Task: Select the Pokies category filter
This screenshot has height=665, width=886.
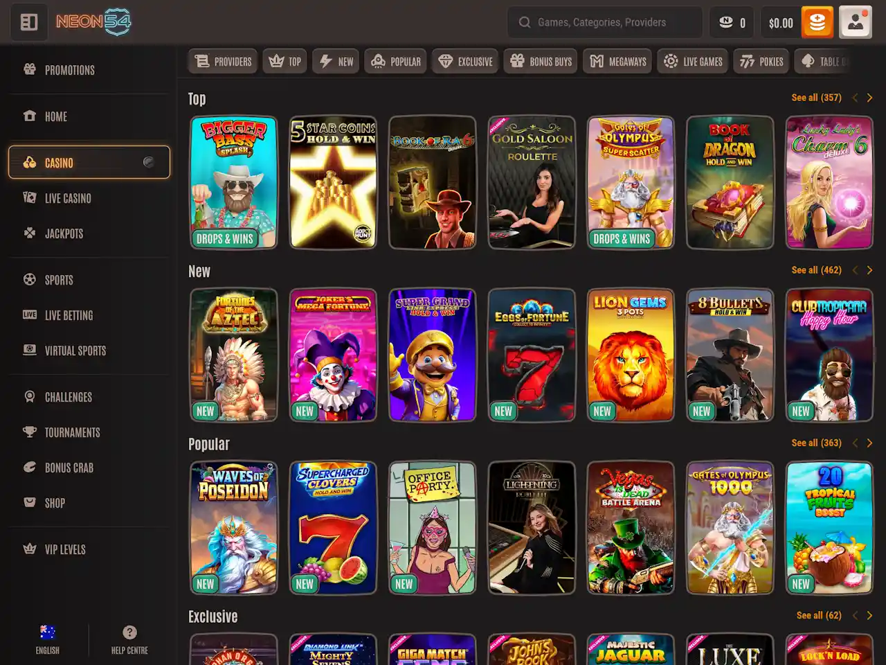Action: click(761, 62)
